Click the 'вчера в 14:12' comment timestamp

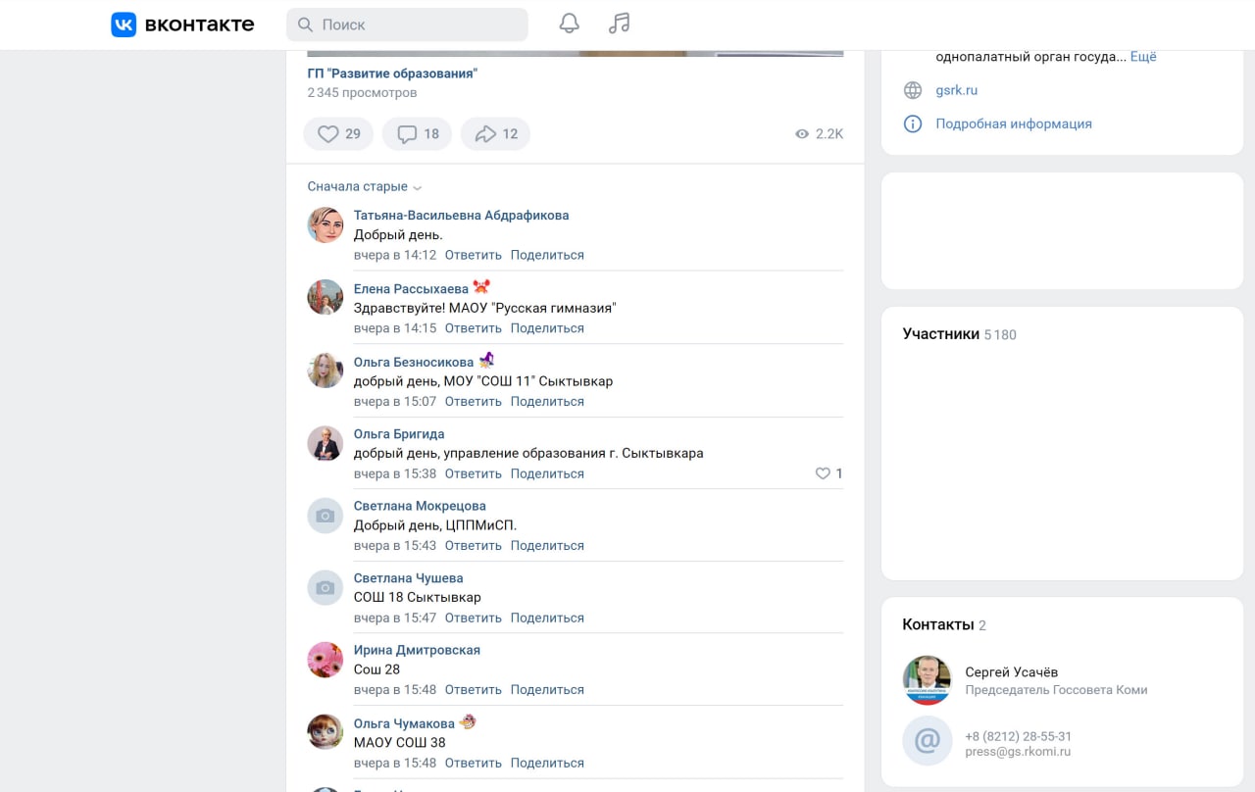[395, 255]
